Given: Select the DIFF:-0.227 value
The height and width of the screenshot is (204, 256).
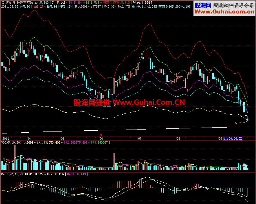Looking at the screenshot, I should [x=34, y=174].
